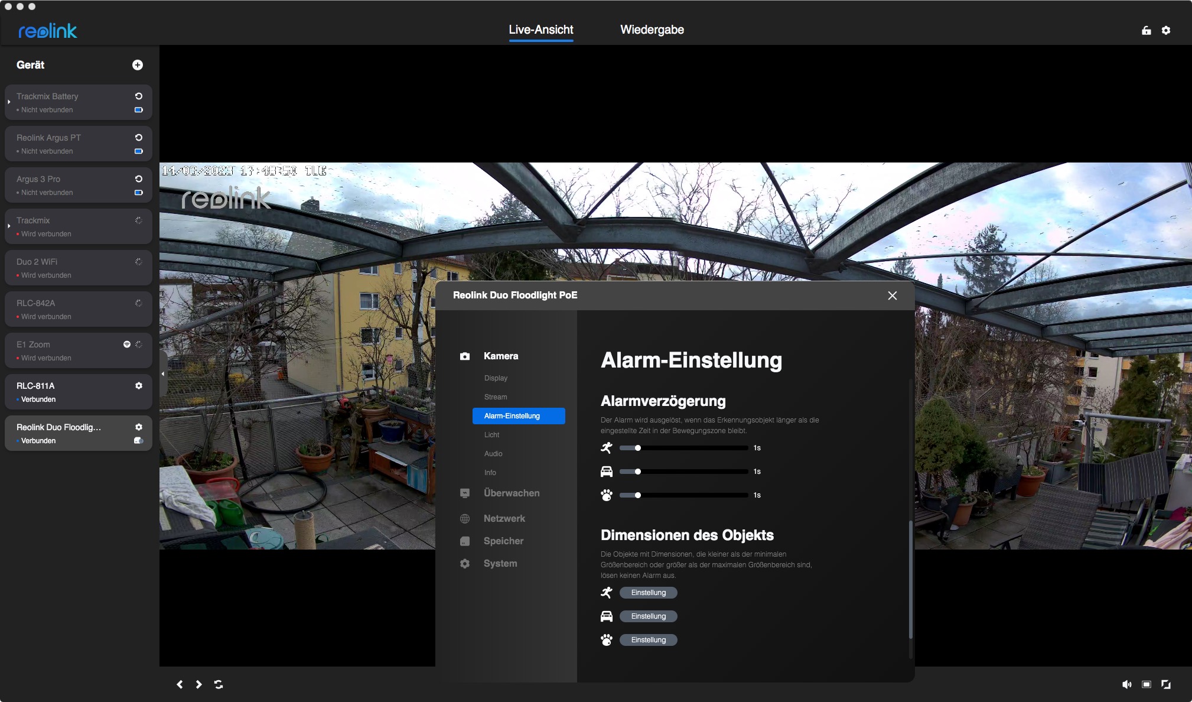The width and height of the screenshot is (1192, 702).
Task: Expand the Trackmix device entry
Action: [9, 226]
